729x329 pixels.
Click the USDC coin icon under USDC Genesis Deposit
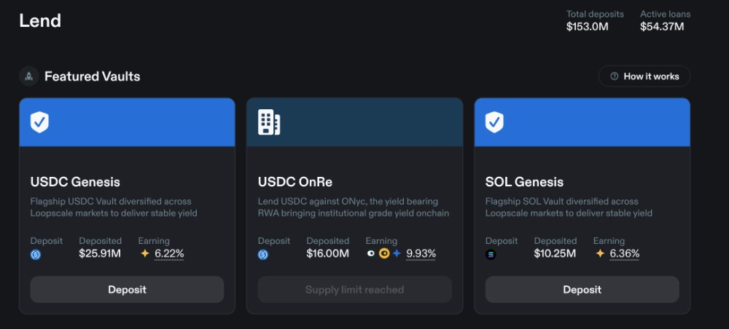click(36, 255)
